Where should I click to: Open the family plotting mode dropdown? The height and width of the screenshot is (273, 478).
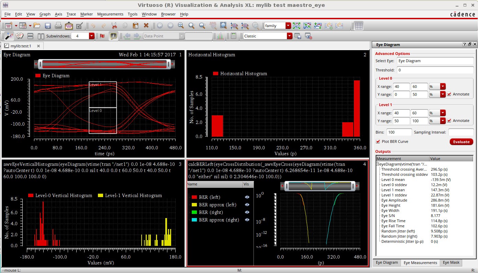click(288, 26)
